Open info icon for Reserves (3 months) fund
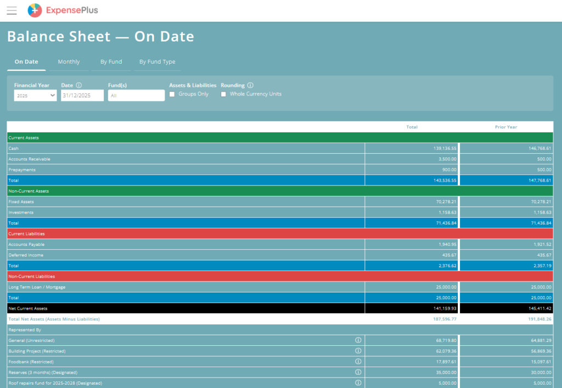562x388 pixels. coord(358,372)
